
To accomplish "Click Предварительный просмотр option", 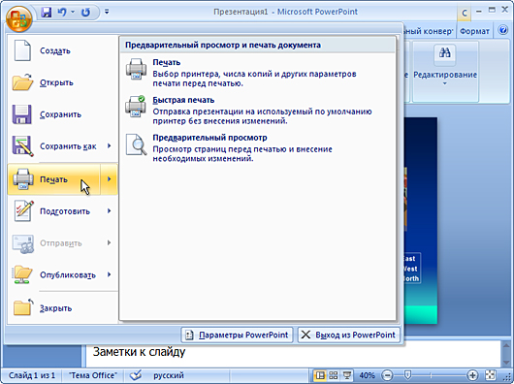I will coord(257,147).
